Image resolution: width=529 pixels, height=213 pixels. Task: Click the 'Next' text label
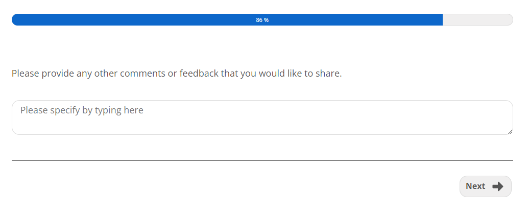click(475, 186)
